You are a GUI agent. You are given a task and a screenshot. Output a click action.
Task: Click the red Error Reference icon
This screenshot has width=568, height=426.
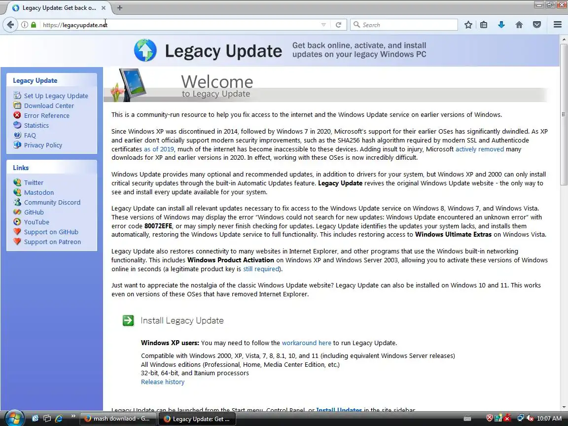(x=17, y=115)
